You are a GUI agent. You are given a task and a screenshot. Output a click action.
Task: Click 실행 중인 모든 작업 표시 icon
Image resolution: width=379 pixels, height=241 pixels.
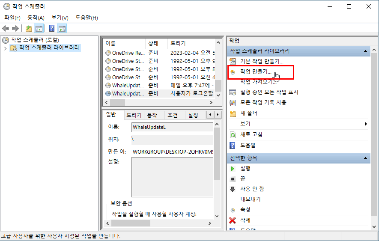[233, 92]
